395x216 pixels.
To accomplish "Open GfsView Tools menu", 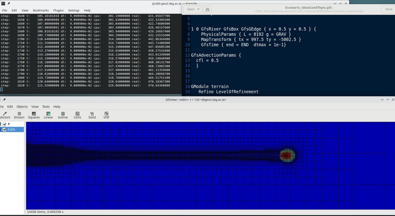I will click(x=46, y=107).
